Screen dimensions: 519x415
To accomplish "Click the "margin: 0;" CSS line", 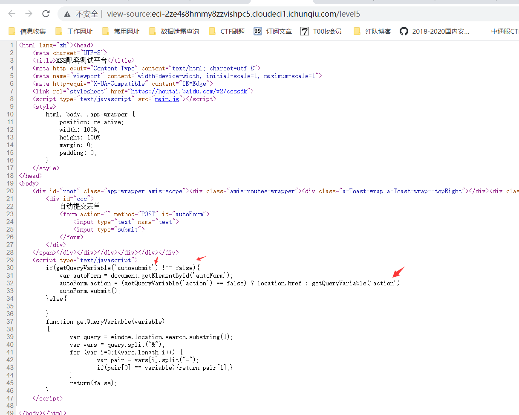I will (x=76, y=145).
